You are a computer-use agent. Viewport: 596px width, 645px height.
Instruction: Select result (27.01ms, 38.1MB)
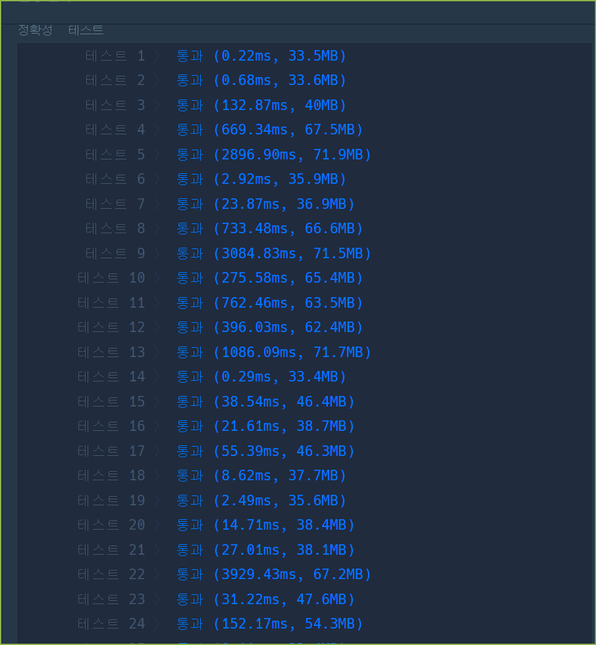pos(284,549)
